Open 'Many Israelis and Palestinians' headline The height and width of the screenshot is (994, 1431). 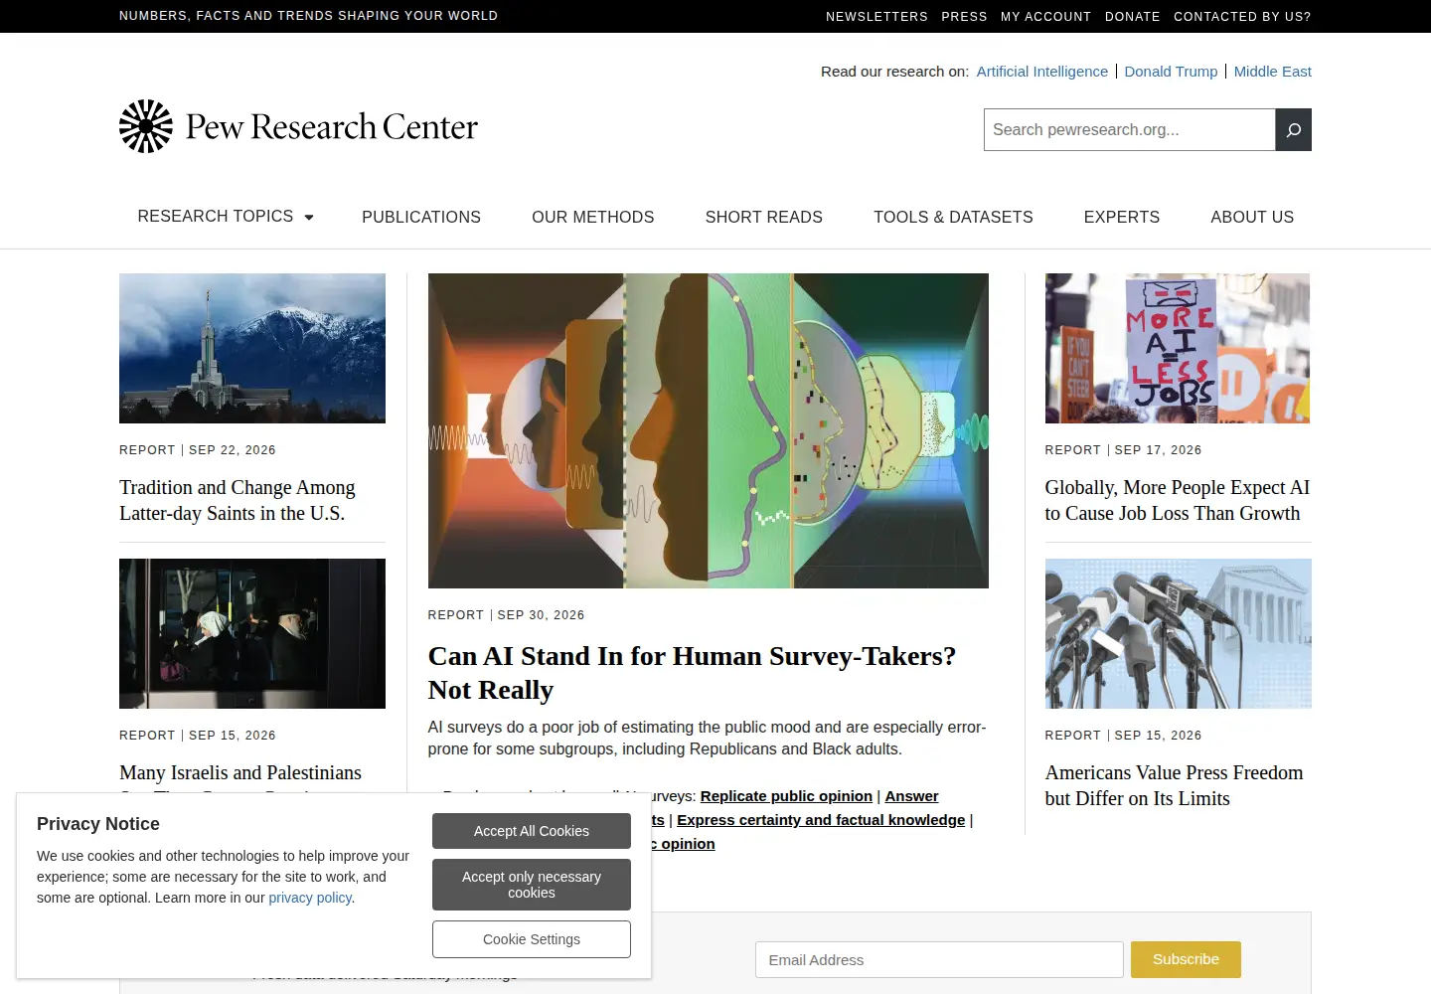coord(240,772)
